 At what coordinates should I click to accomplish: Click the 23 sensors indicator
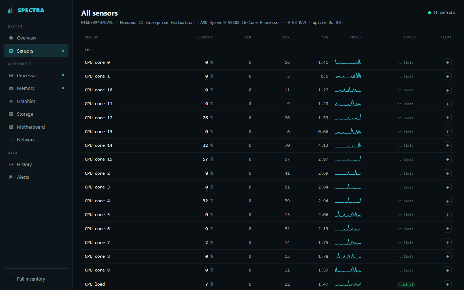click(442, 13)
